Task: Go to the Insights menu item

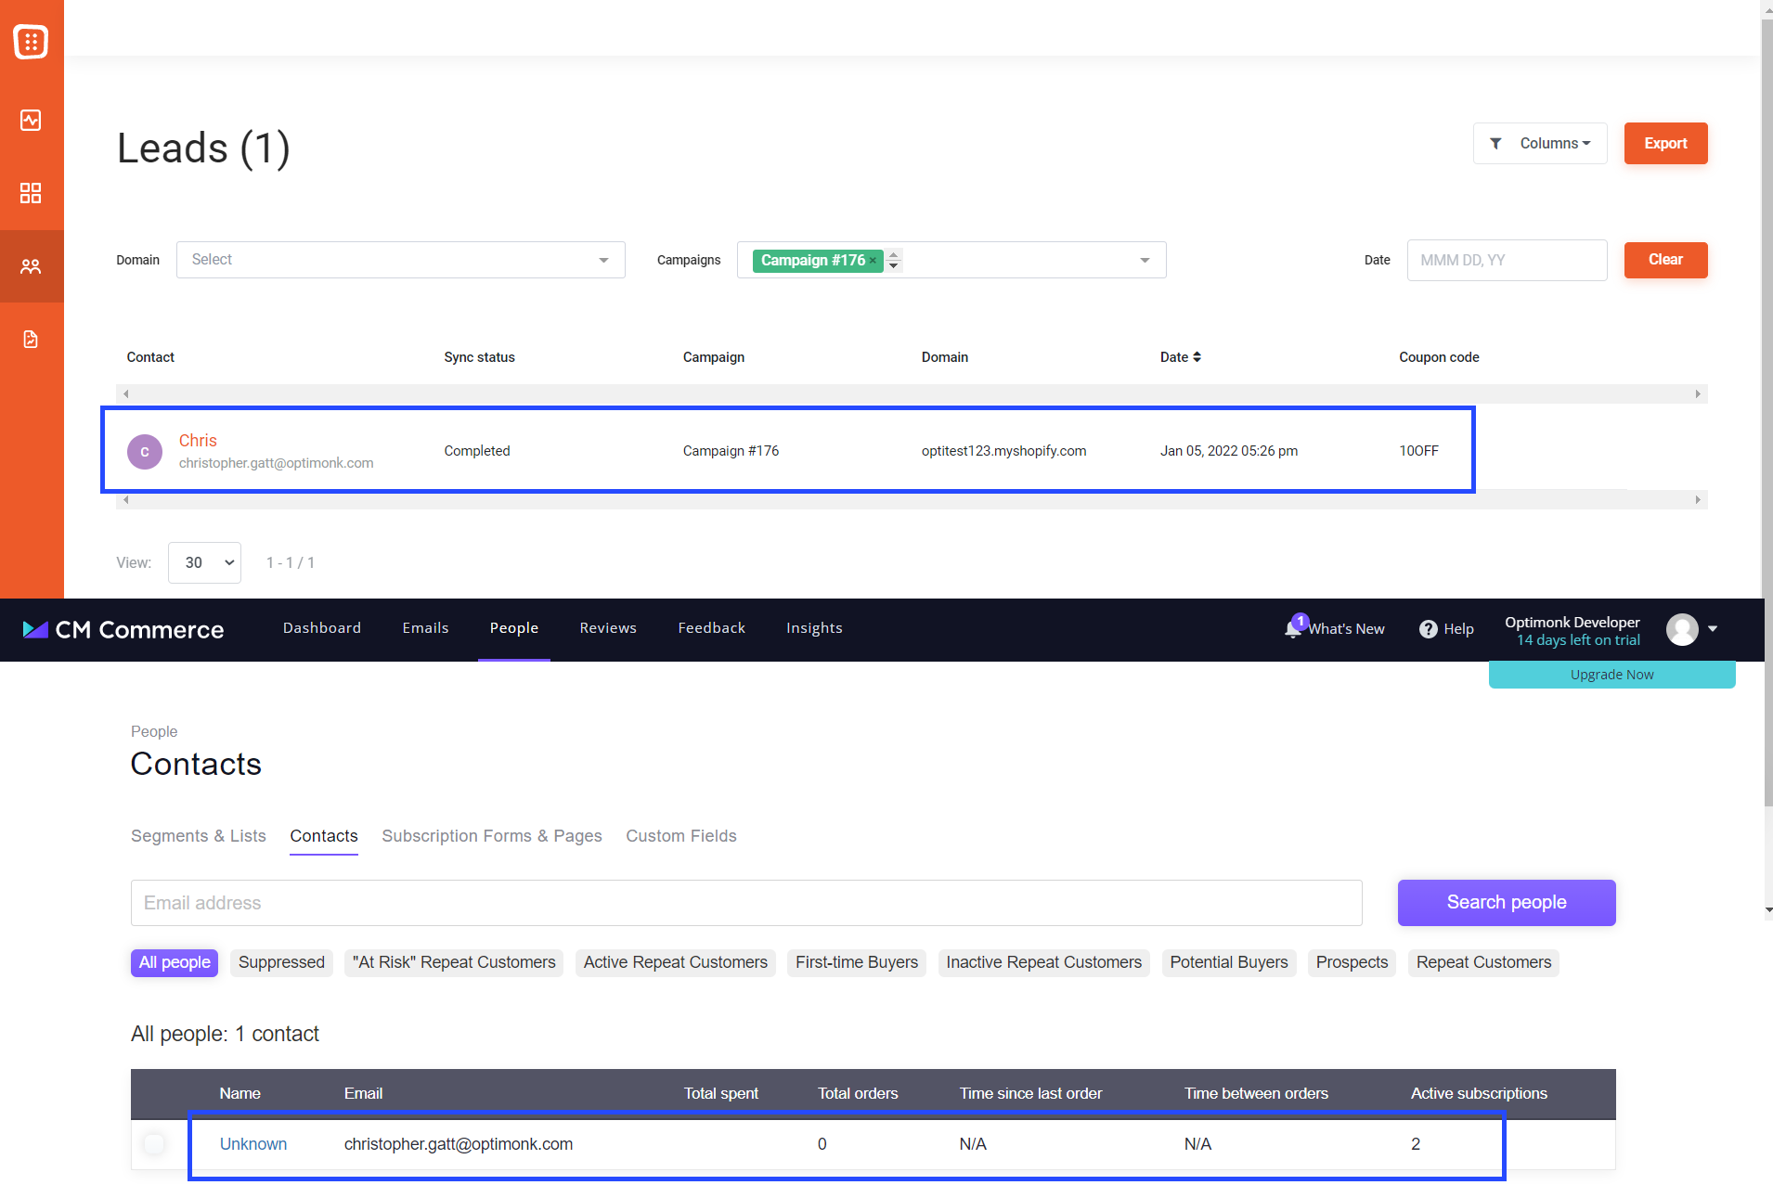Action: click(814, 628)
